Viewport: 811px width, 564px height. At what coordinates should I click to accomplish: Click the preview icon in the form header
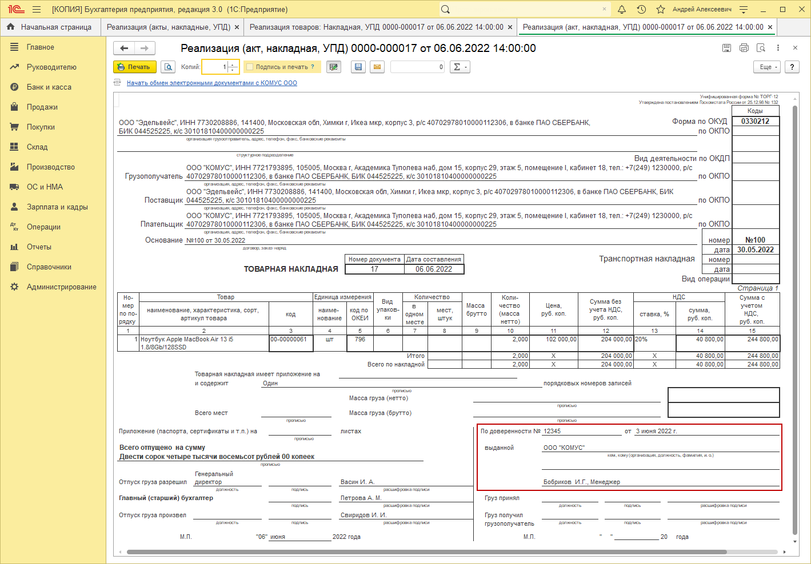tap(761, 48)
